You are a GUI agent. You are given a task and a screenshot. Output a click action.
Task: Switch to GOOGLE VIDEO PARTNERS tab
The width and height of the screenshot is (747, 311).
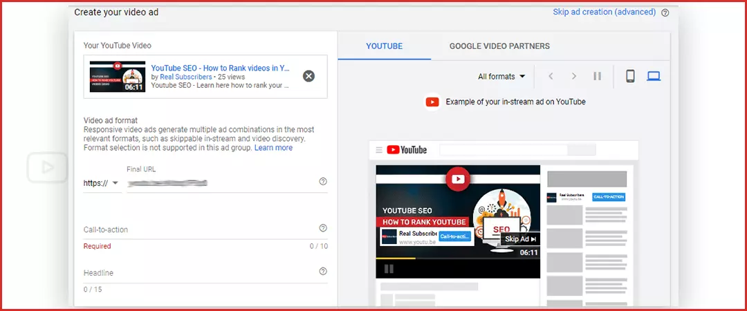tap(499, 46)
